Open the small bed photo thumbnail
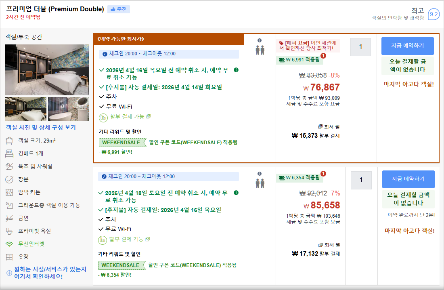This screenshot has height=290, width=444. tap(26, 109)
